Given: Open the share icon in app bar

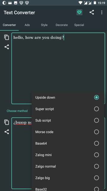Looking at the screenshot, I should pyautogui.click(x=92, y=12).
